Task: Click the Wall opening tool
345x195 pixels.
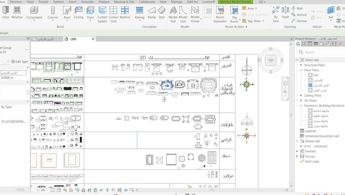Action: coord(297,8)
